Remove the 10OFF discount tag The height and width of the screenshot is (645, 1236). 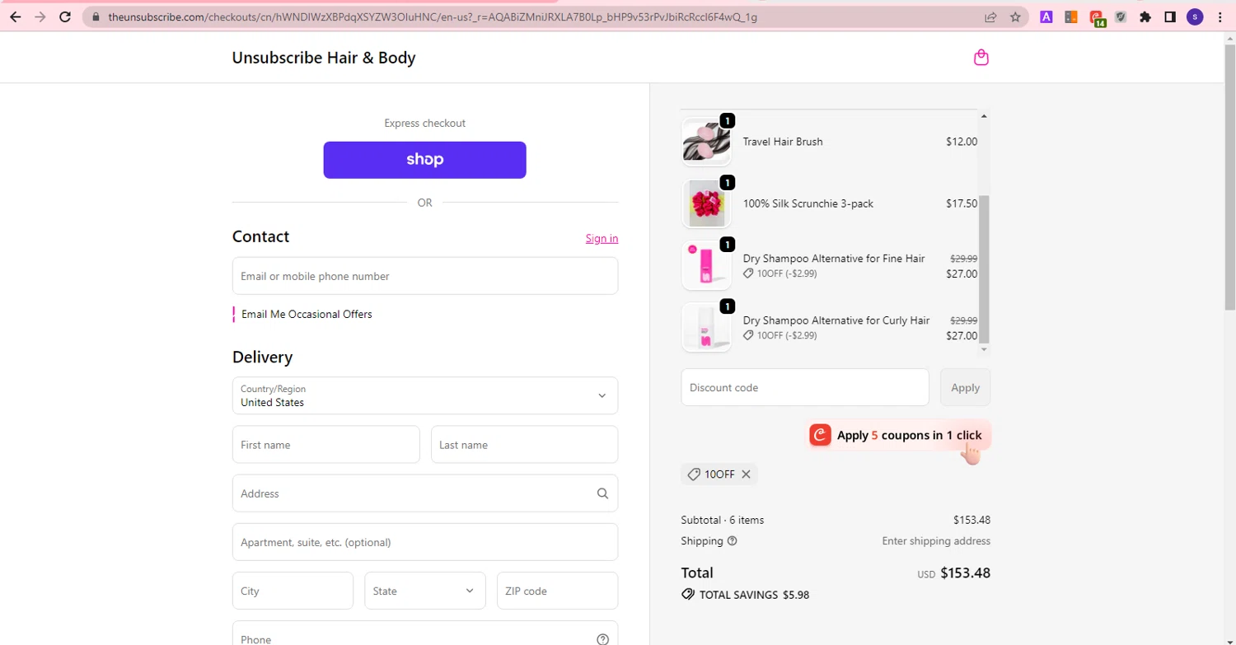click(x=746, y=474)
